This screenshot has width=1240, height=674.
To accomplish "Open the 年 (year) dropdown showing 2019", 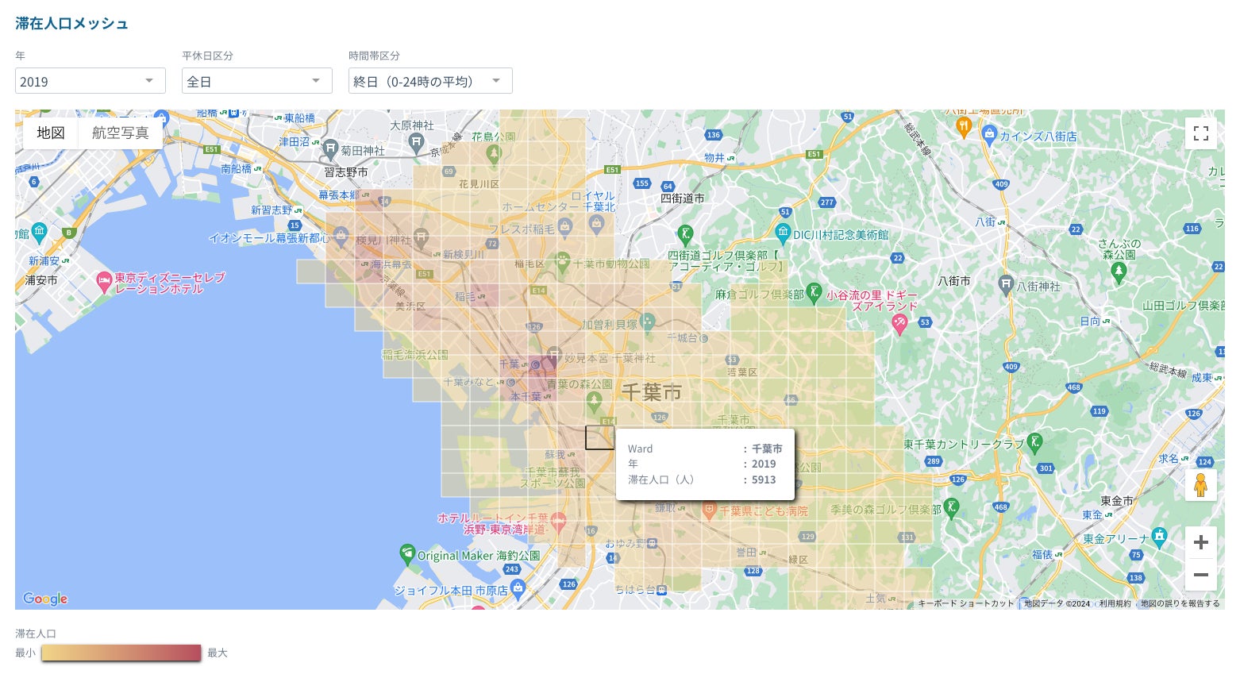I will click(x=90, y=81).
